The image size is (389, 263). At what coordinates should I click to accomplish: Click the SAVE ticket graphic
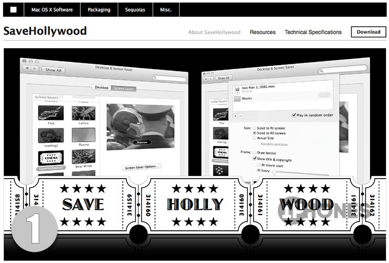(82, 205)
